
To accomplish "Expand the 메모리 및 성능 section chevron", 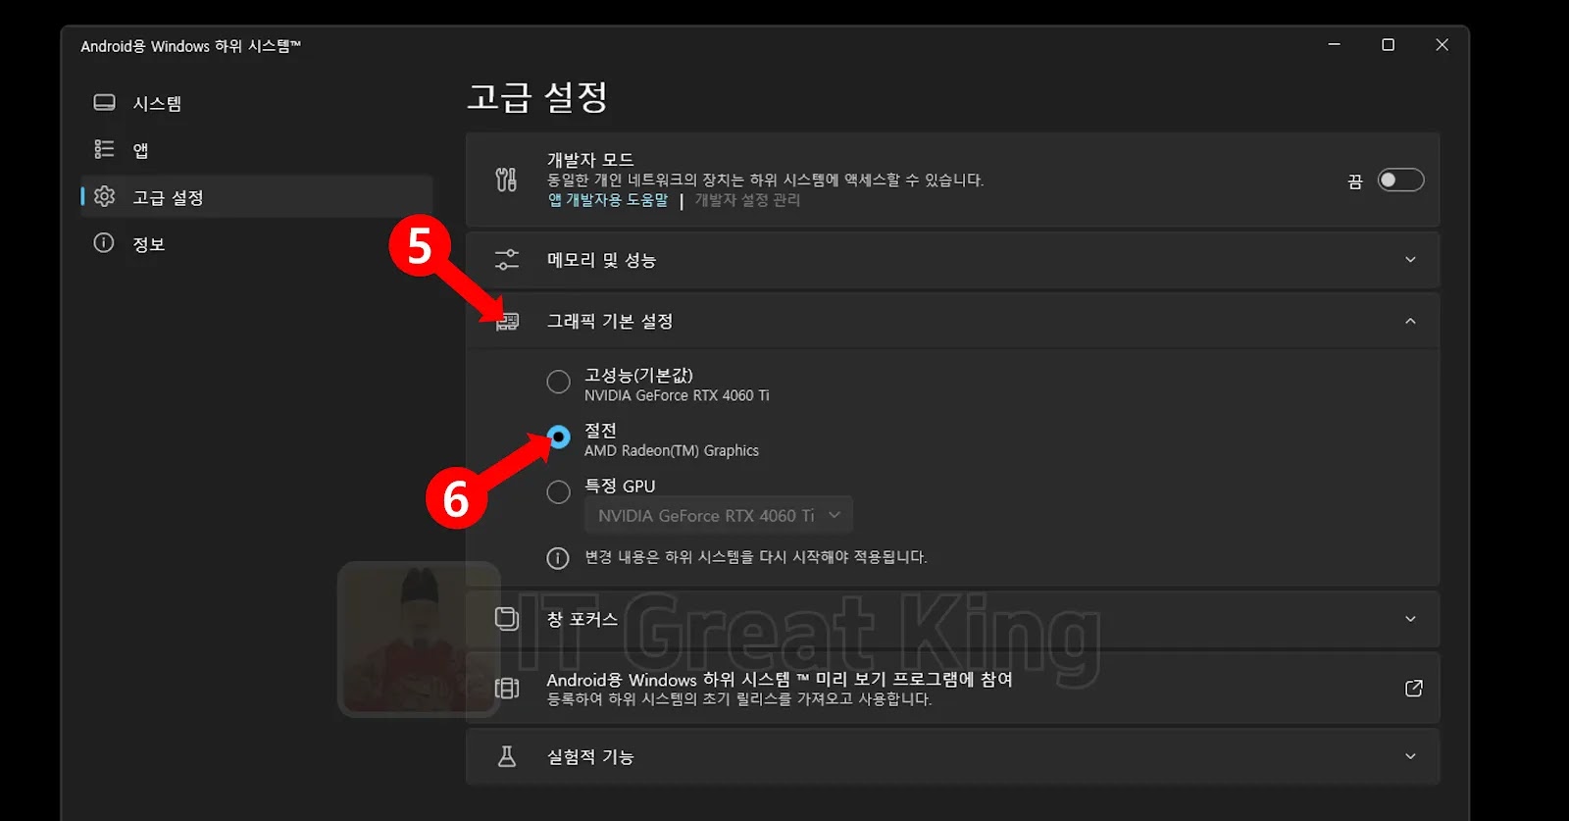I will pyautogui.click(x=1410, y=260).
